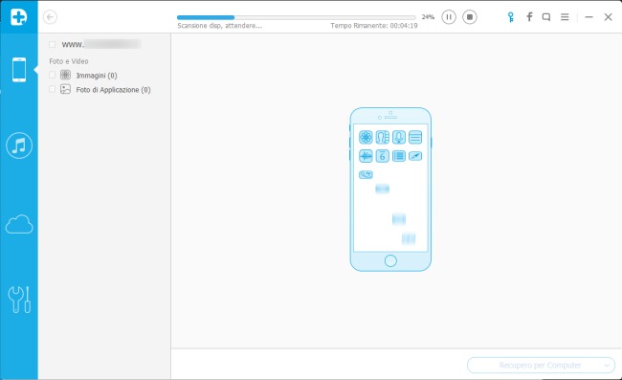The width and height of the screenshot is (622, 380).
Task: Close the application window
Action: point(608,17)
